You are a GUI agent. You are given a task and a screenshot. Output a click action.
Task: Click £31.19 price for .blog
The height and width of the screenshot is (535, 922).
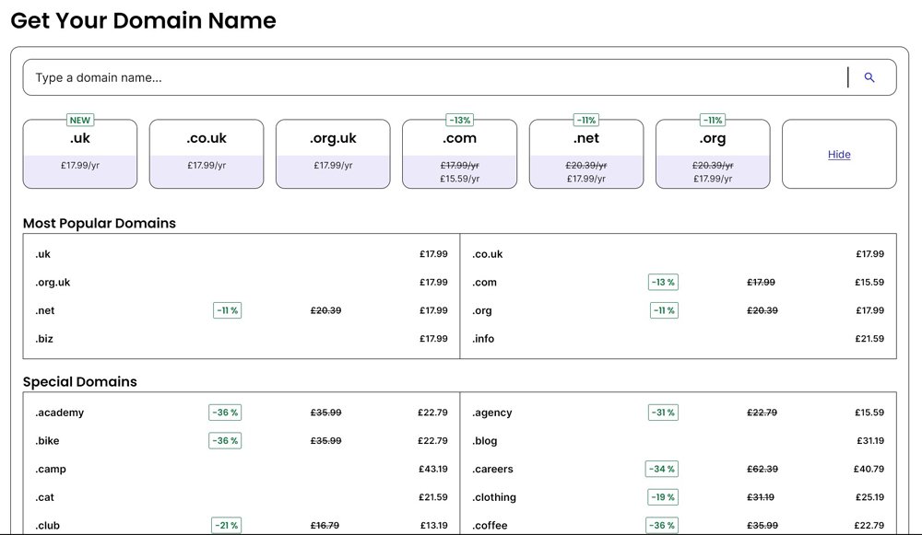870,440
